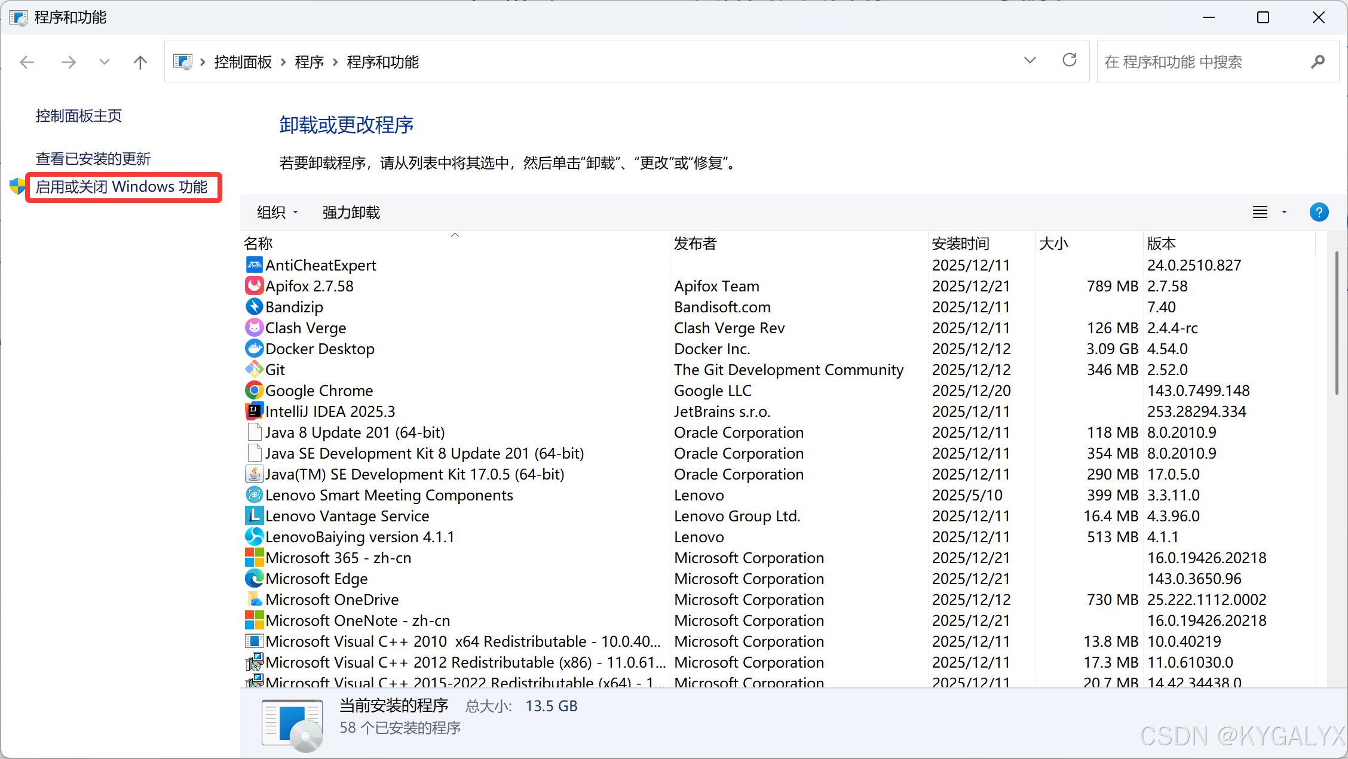Select the Google Chrome icon in list

coord(254,391)
